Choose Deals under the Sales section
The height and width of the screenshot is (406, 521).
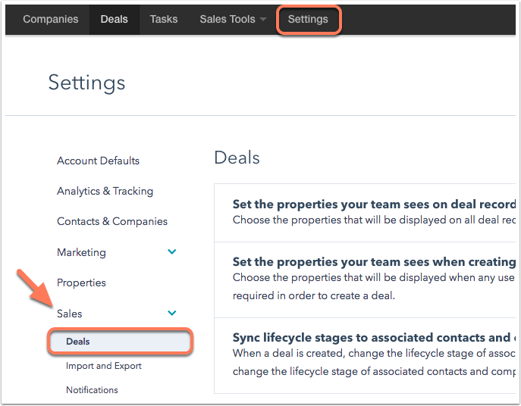pos(121,342)
